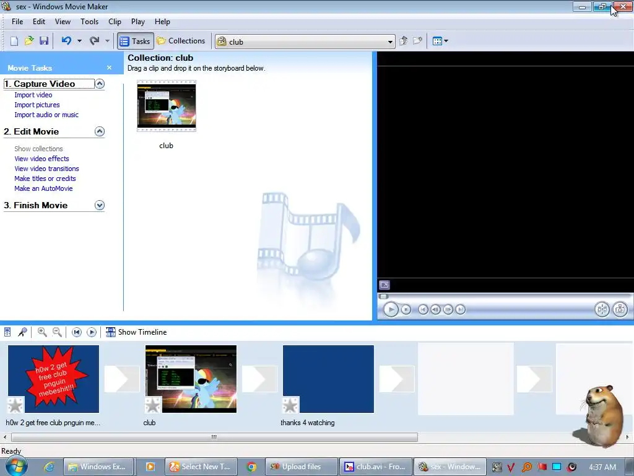Click the Take Picture camera icon
Image resolution: width=634 pixels, height=476 pixels.
(620, 310)
